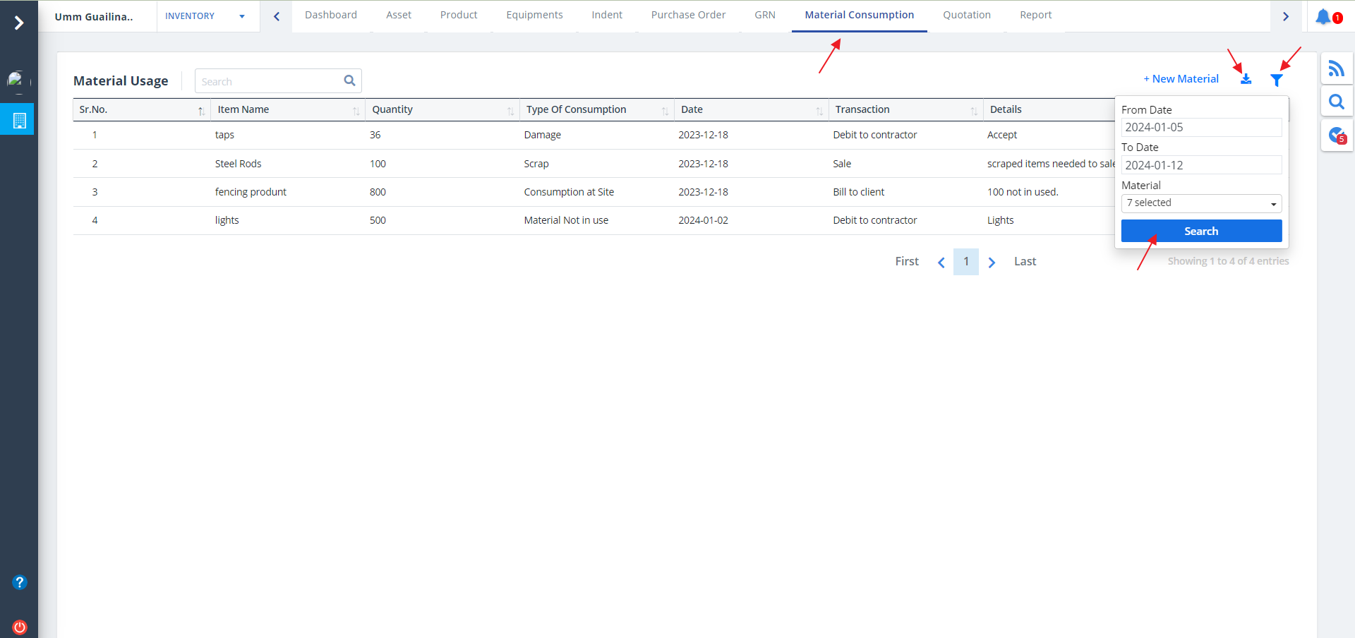Go to the Last page
1355x638 pixels.
click(x=1025, y=262)
